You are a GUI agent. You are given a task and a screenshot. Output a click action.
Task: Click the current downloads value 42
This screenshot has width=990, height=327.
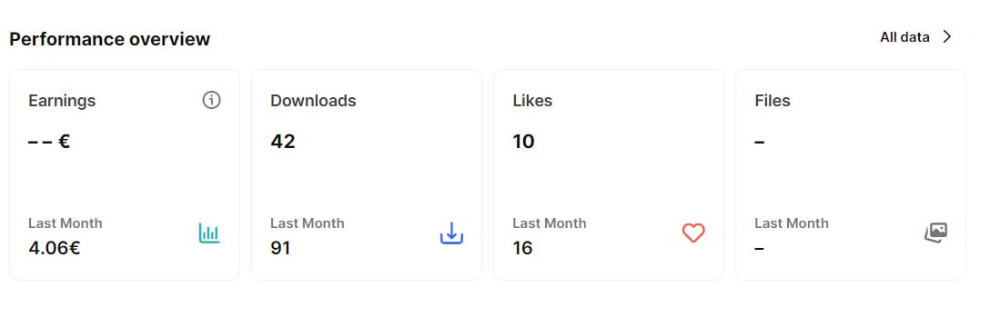coord(283,141)
